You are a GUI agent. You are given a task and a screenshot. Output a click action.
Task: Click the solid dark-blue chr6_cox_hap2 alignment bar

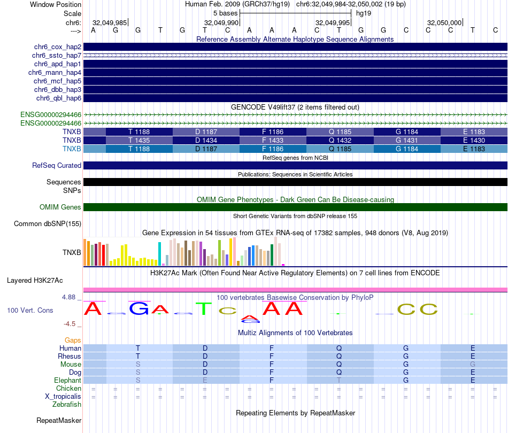pyautogui.click(x=295, y=47)
